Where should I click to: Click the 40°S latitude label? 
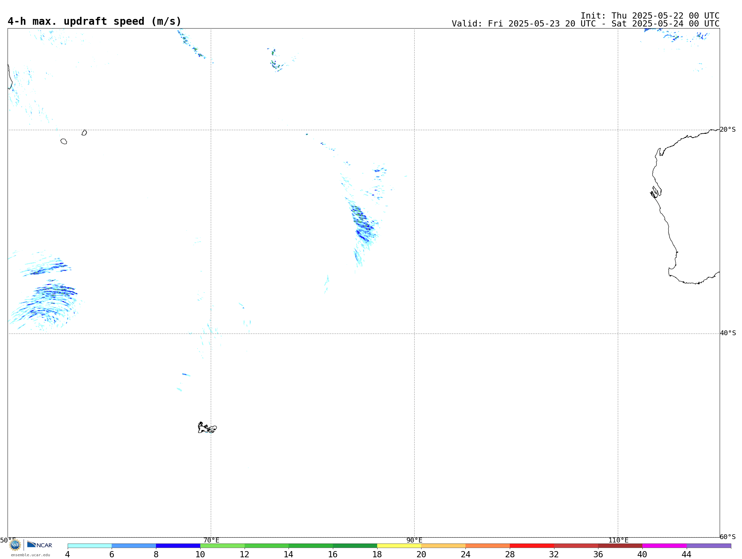[x=728, y=333]
